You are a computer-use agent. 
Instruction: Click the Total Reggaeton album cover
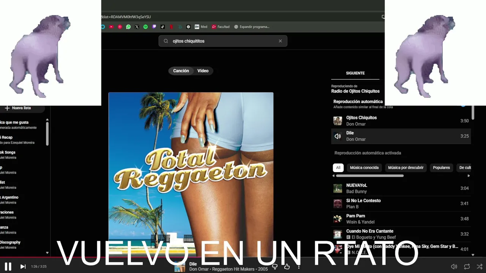pyautogui.click(x=191, y=174)
